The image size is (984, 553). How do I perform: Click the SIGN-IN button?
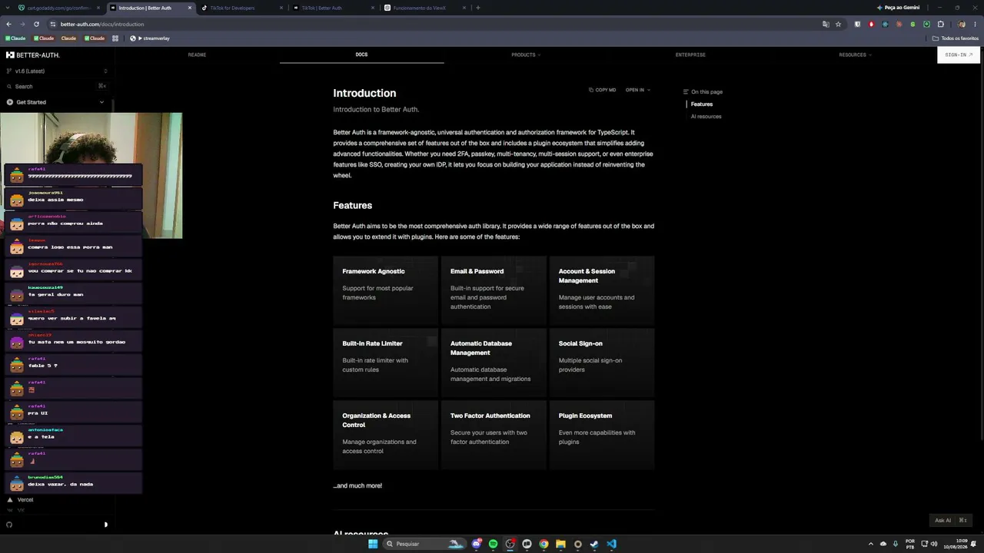click(959, 55)
